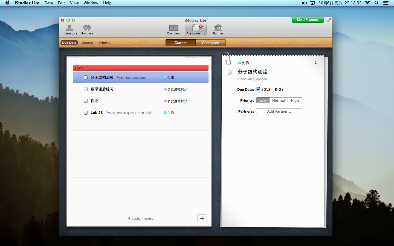Switch to Current assignments tab
394x246 pixels.
(x=181, y=43)
